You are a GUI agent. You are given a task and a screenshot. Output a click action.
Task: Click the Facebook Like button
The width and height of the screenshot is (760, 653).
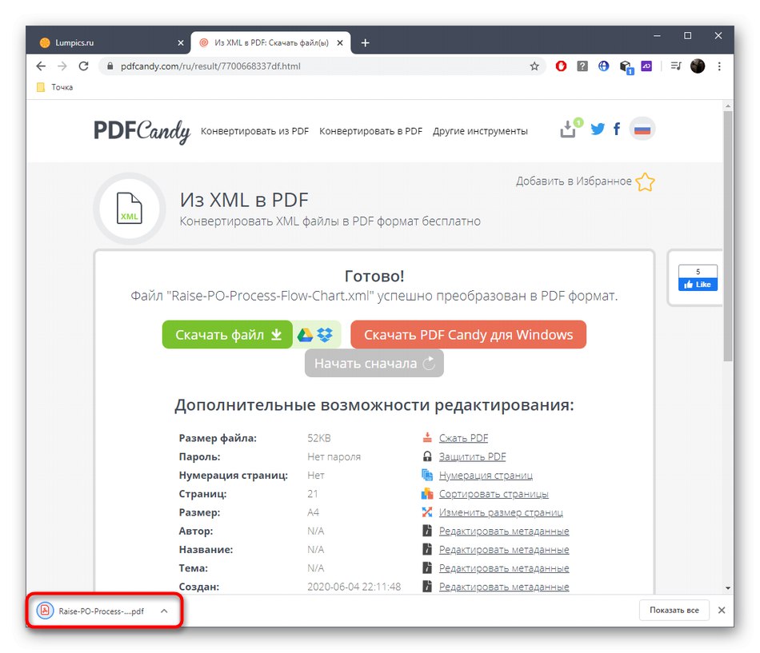point(698,285)
